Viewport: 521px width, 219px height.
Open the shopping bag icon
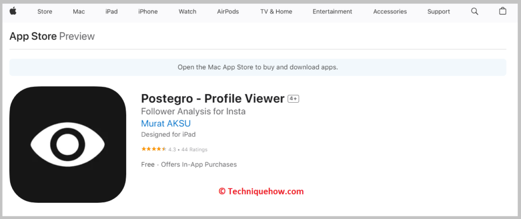(503, 11)
